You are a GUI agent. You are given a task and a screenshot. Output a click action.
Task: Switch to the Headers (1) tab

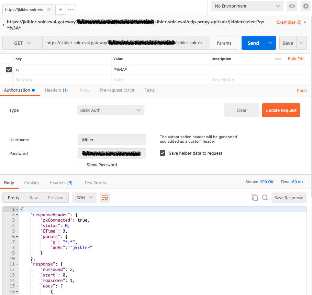56,90
